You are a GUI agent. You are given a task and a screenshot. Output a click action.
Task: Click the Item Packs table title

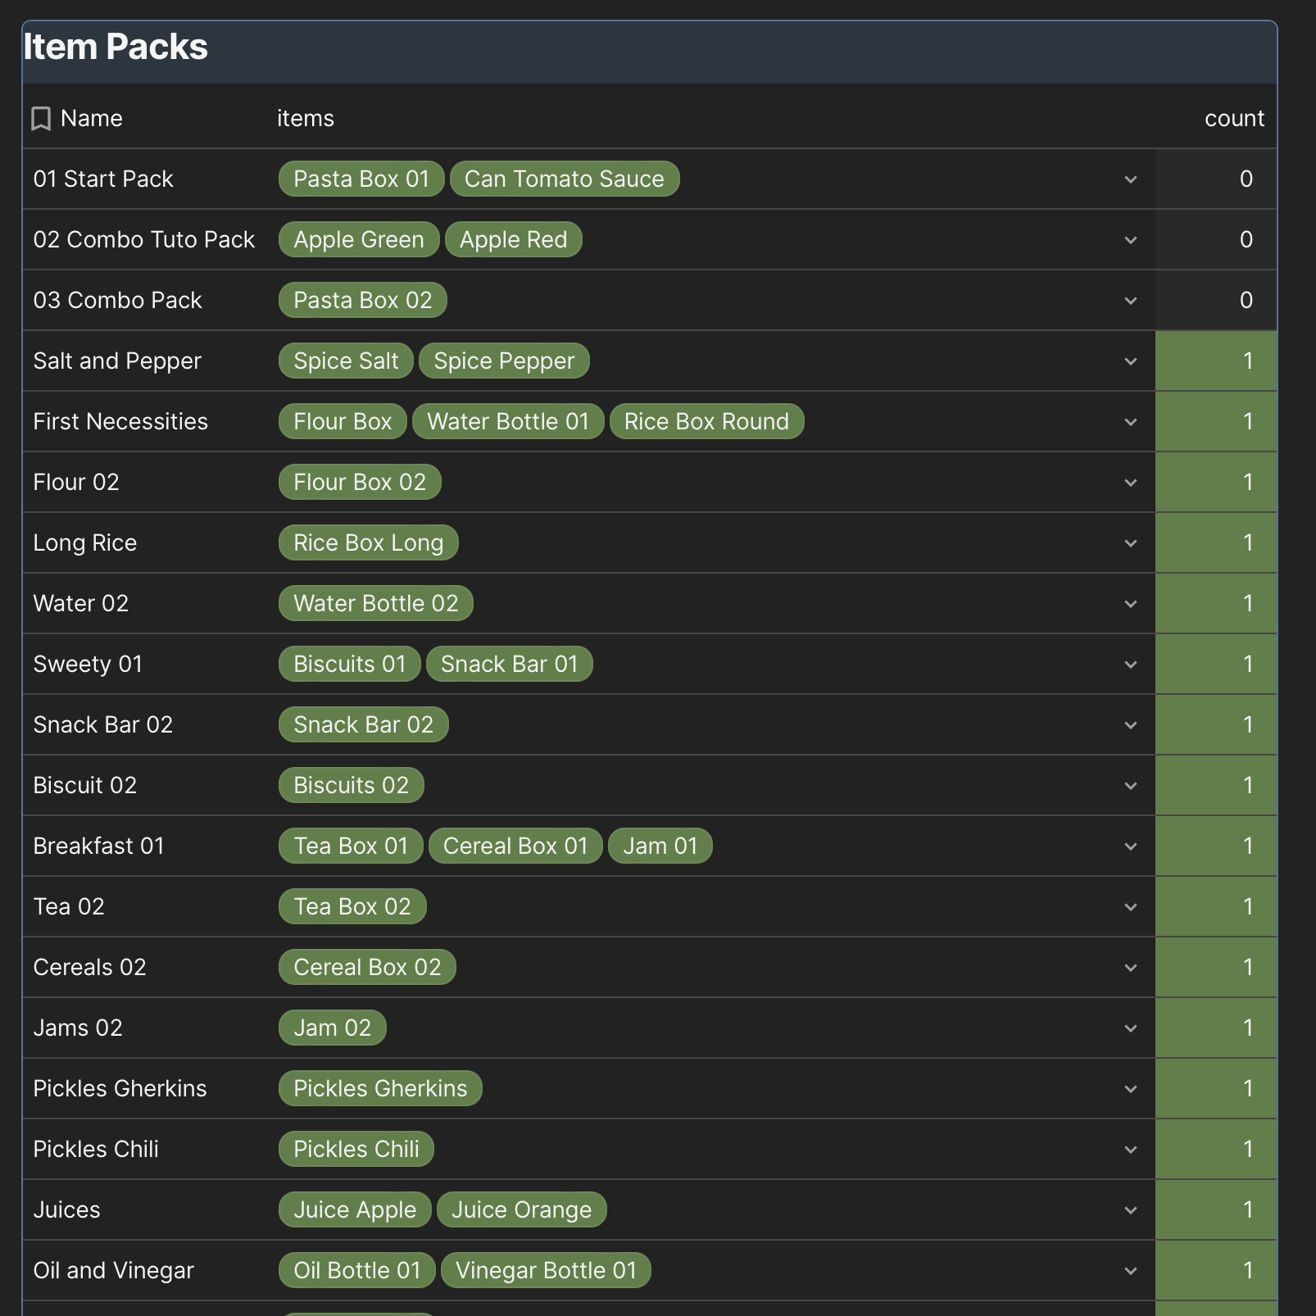[116, 47]
